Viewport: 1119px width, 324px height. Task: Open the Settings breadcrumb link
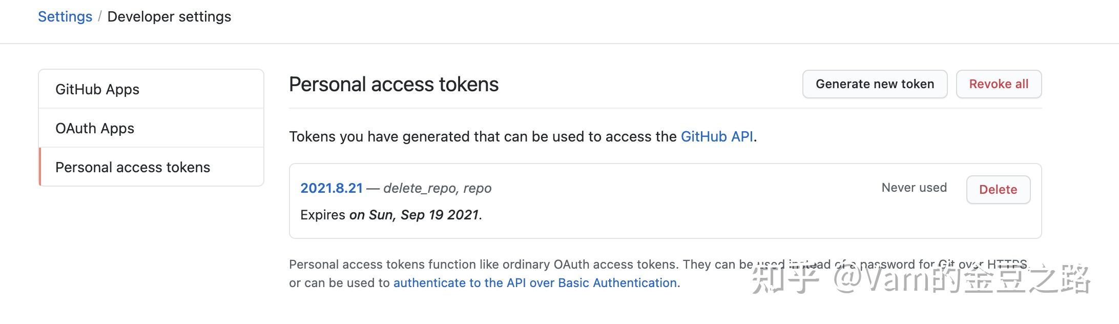pos(65,16)
